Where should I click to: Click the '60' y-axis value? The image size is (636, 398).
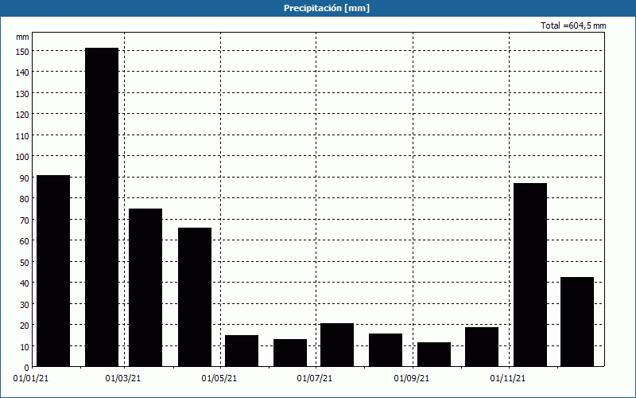click(25, 241)
